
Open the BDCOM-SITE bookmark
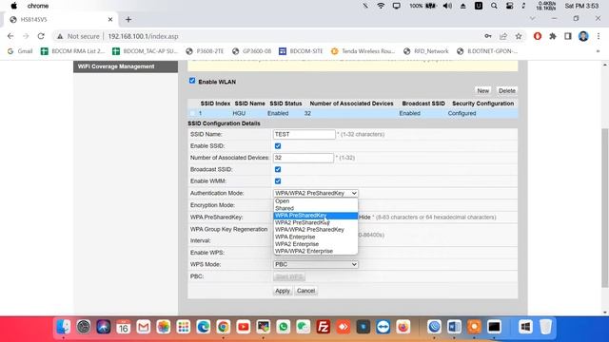tap(301, 51)
